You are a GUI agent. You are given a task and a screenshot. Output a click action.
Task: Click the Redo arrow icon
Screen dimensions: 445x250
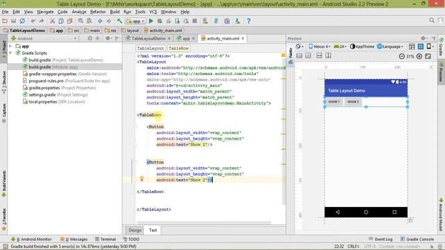point(42,21)
